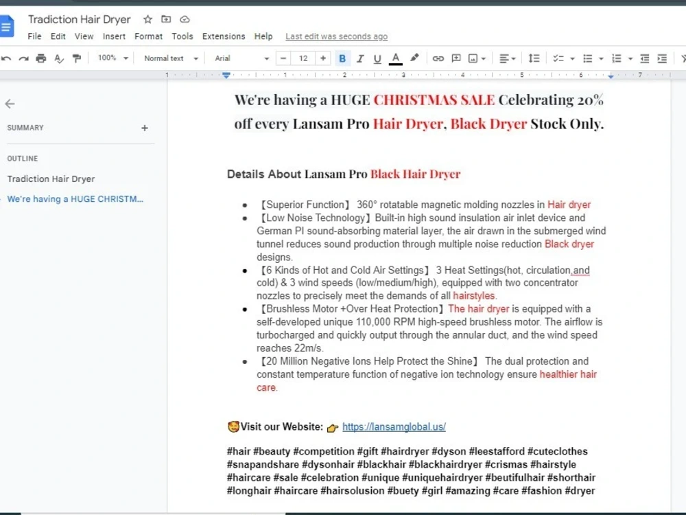Viewport: 686px width, 515px height.
Task: Click the Redo icon
Action: (x=23, y=58)
